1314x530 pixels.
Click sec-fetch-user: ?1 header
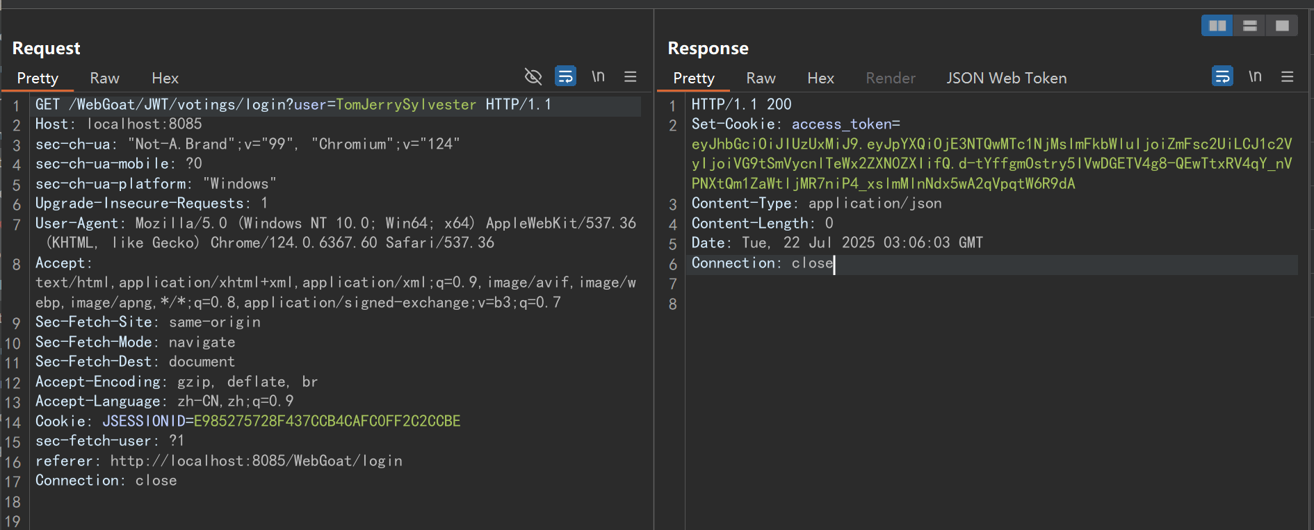point(110,440)
